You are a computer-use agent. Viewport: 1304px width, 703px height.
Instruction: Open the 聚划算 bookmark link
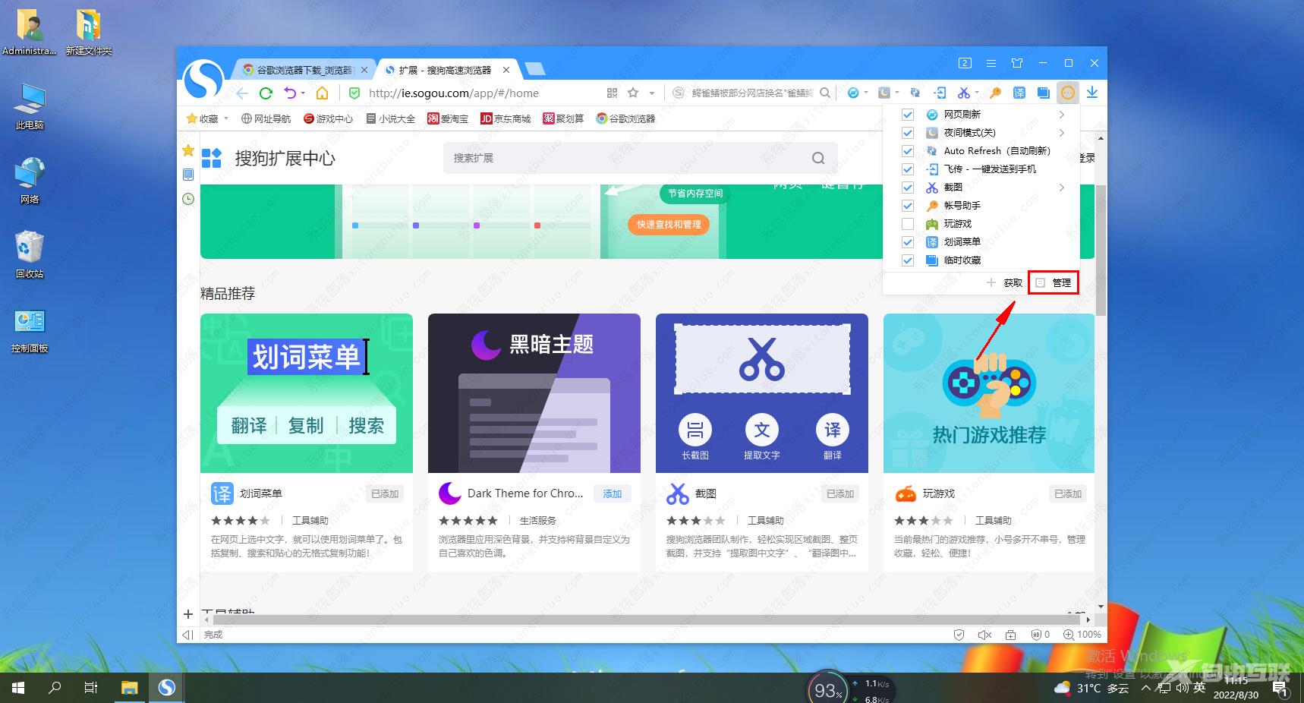(x=563, y=118)
